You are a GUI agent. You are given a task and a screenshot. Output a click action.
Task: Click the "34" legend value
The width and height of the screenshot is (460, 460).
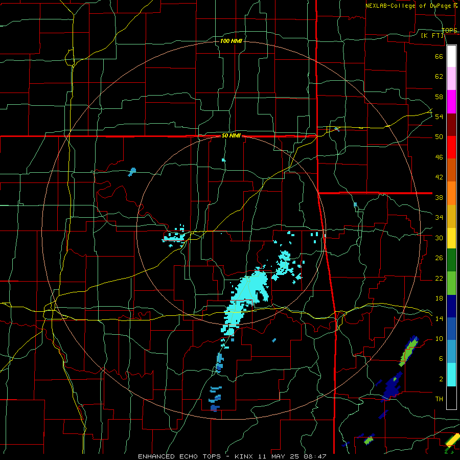click(439, 218)
